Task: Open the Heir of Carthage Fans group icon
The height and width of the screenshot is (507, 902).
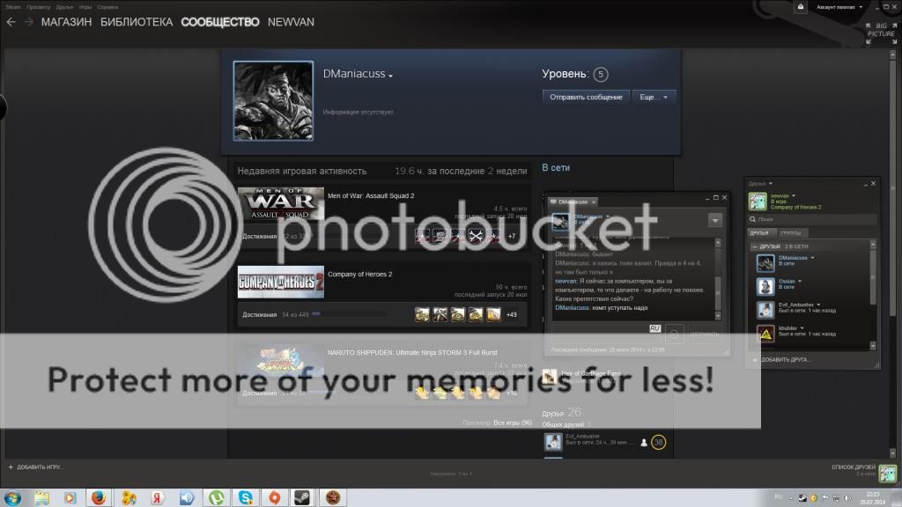Action: coord(550,377)
